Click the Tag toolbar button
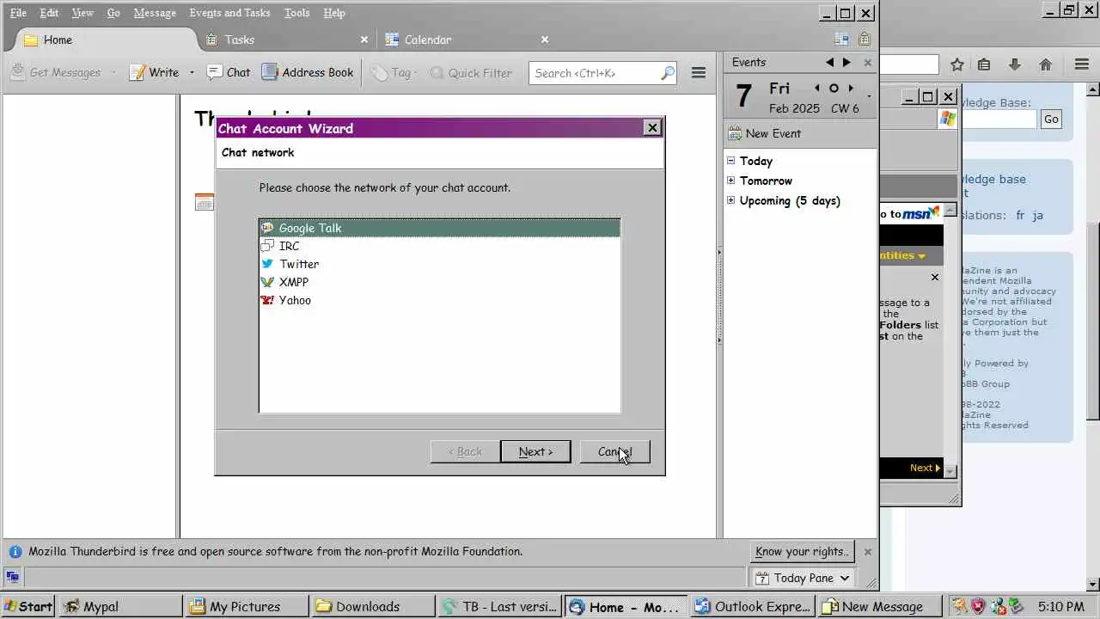 click(394, 72)
